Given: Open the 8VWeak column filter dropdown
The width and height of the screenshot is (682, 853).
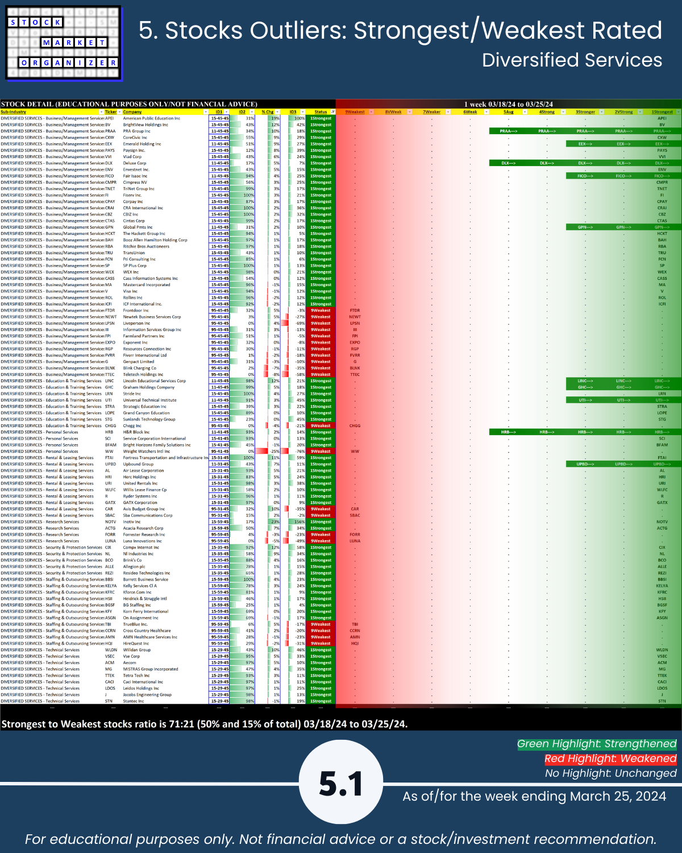Looking at the screenshot, I should (410, 112).
